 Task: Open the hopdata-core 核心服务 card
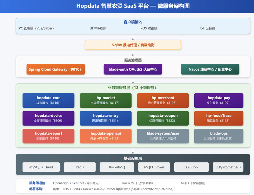[49, 101]
